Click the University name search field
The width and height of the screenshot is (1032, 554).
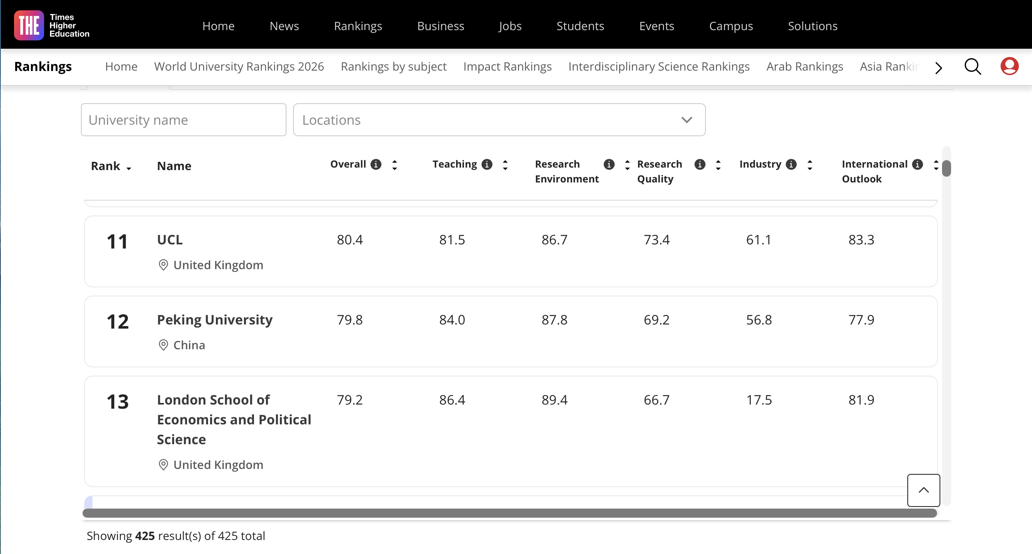point(184,120)
